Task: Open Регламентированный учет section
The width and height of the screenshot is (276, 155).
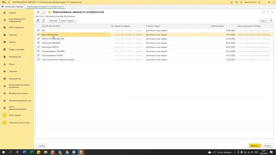Action: [x=20, y=101]
